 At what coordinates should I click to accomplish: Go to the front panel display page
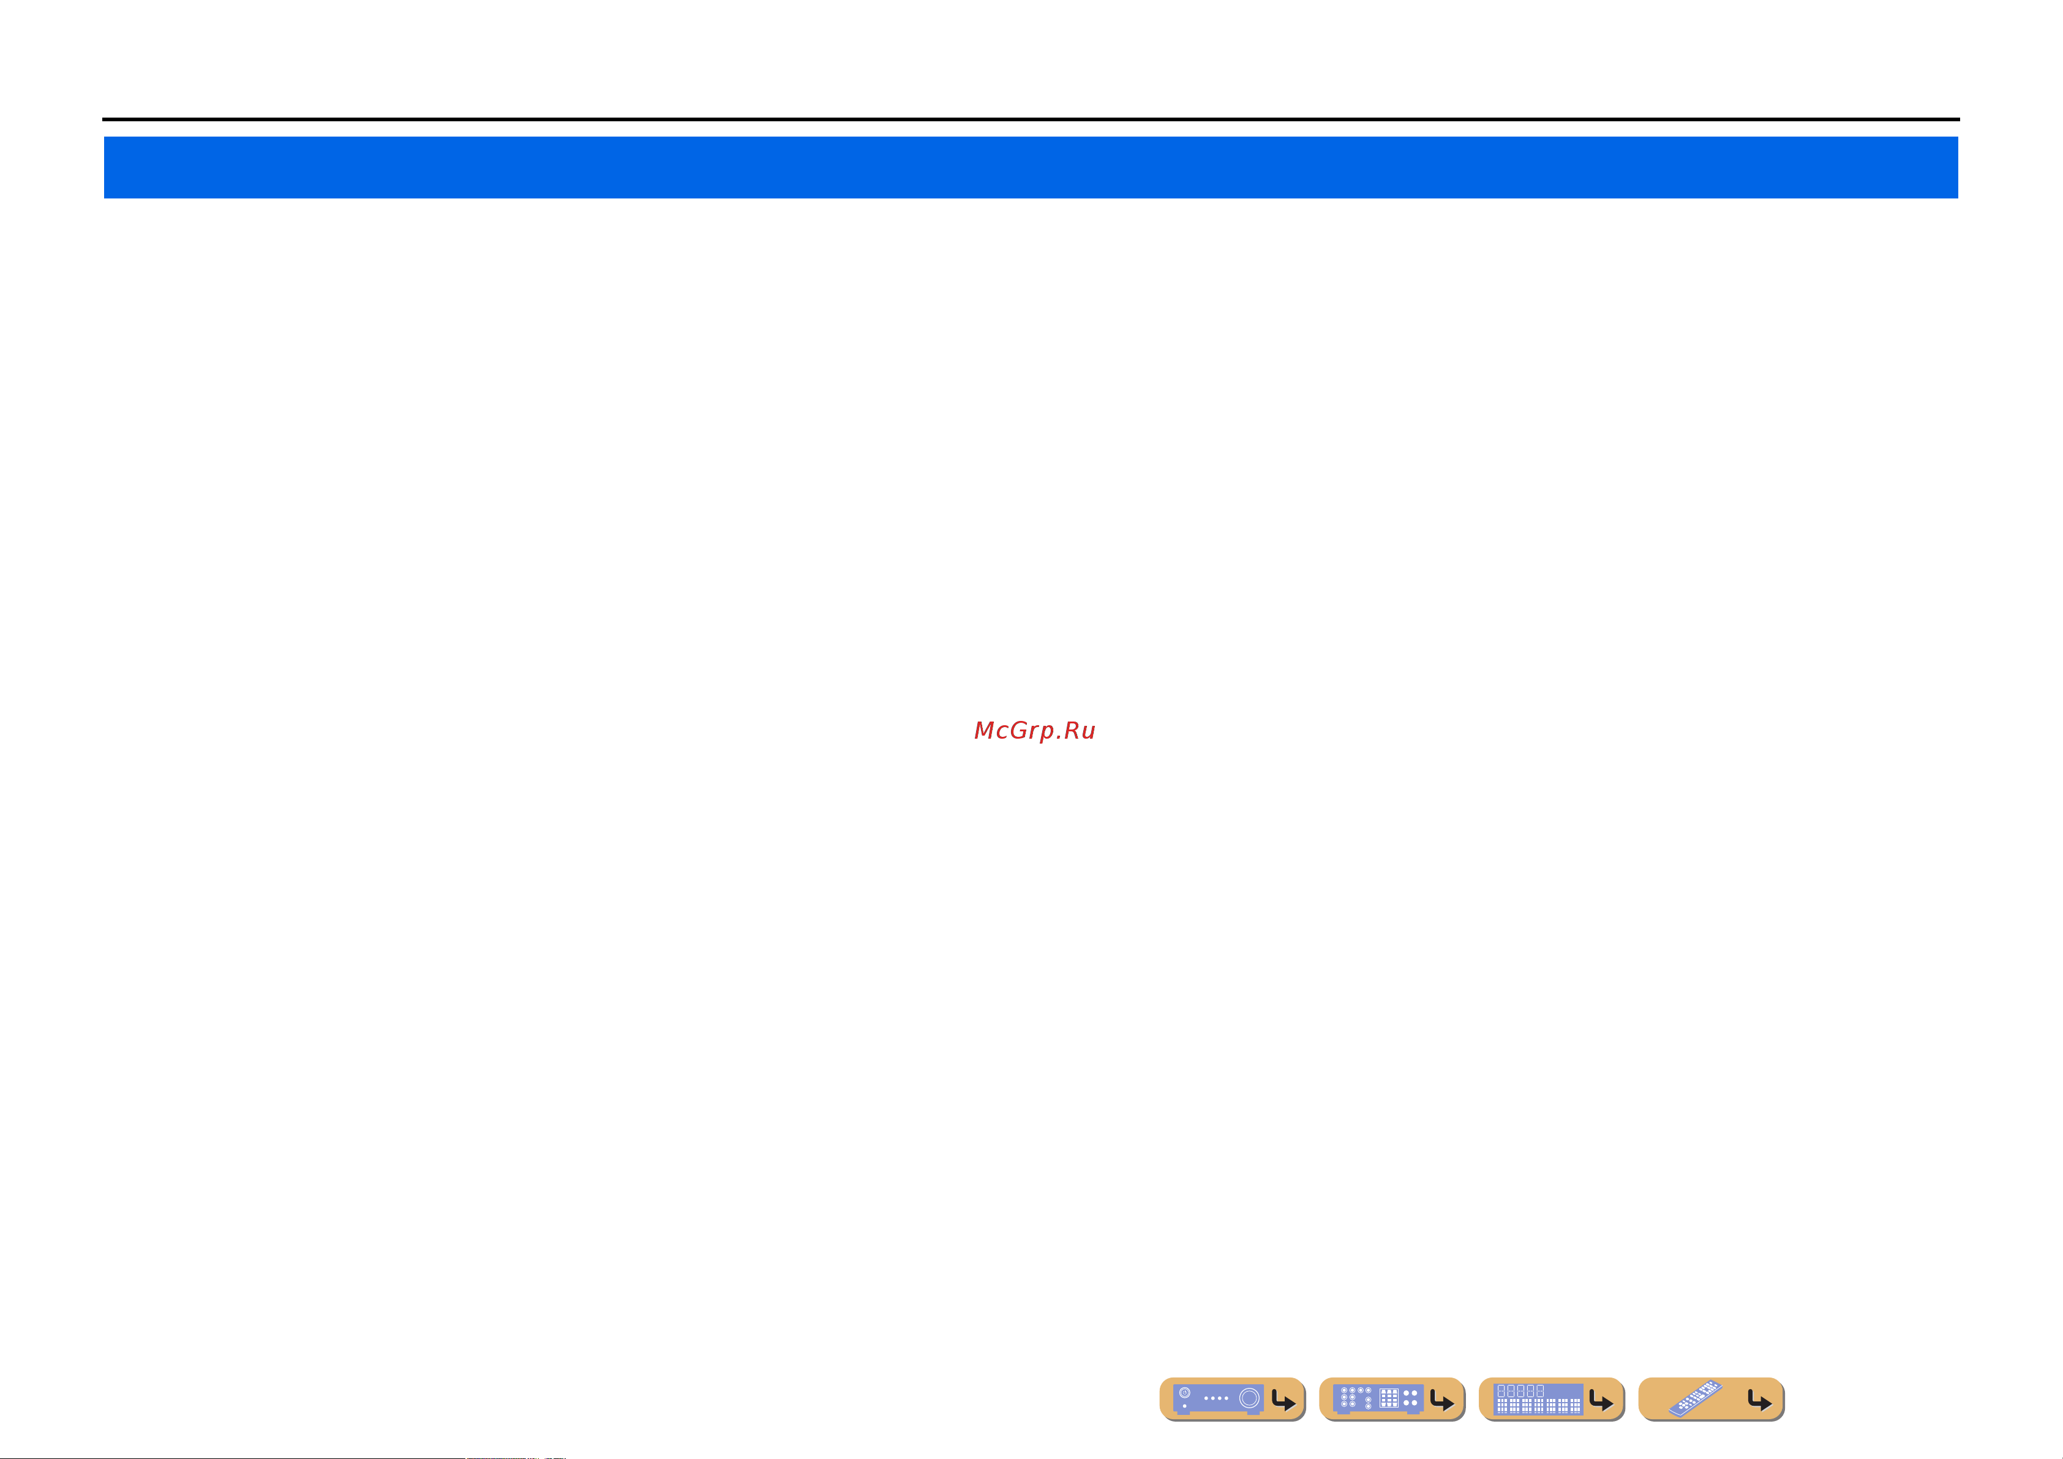(1551, 1399)
